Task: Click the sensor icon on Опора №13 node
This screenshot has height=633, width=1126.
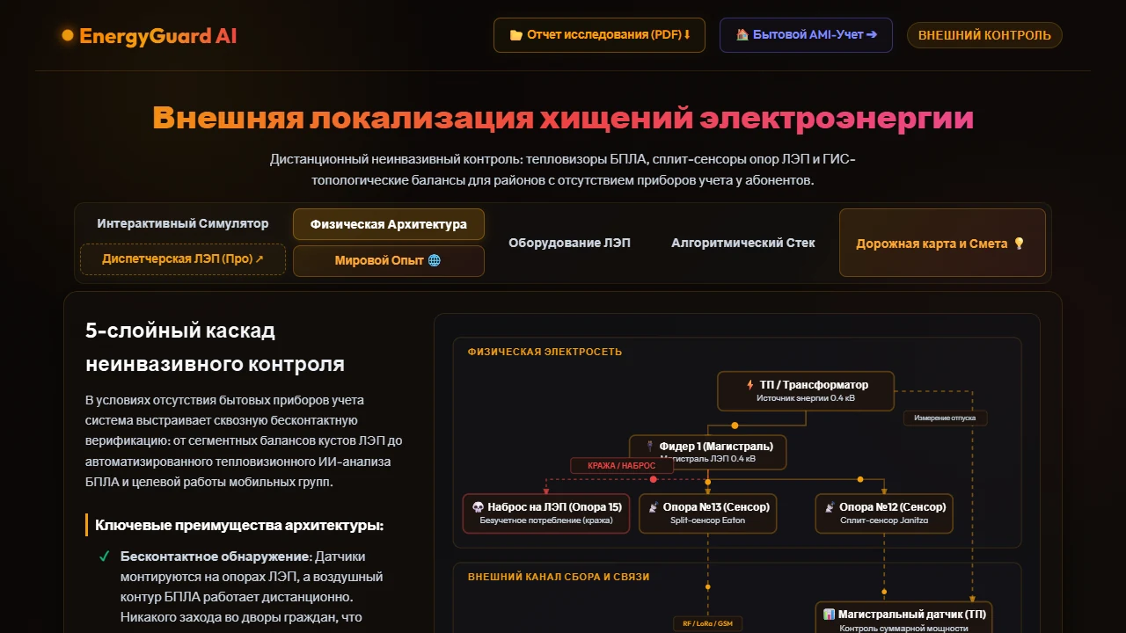Action: (654, 507)
